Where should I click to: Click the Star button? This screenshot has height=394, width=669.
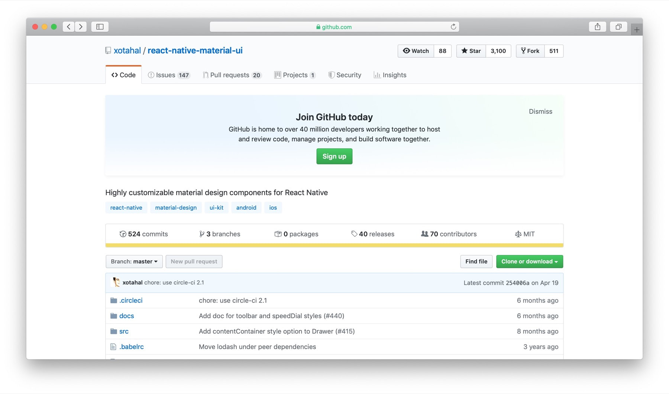coord(471,51)
